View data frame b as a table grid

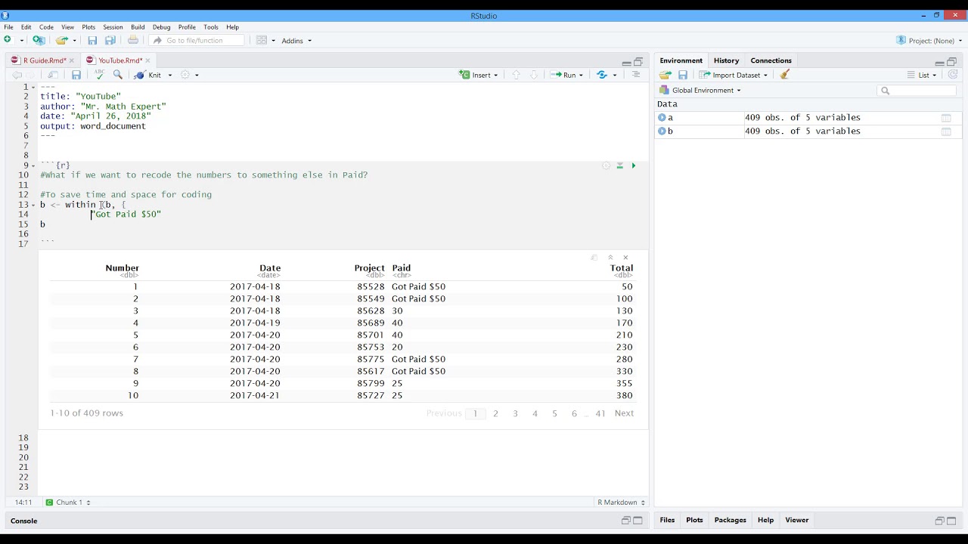pyautogui.click(x=946, y=131)
